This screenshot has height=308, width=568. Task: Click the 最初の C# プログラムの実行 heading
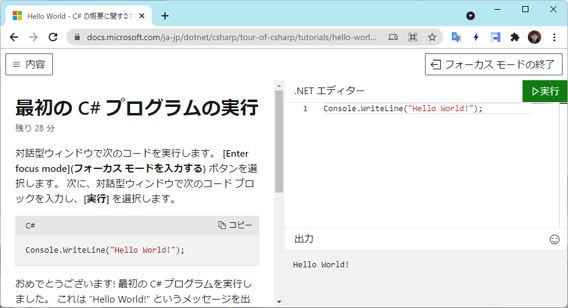point(137,108)
